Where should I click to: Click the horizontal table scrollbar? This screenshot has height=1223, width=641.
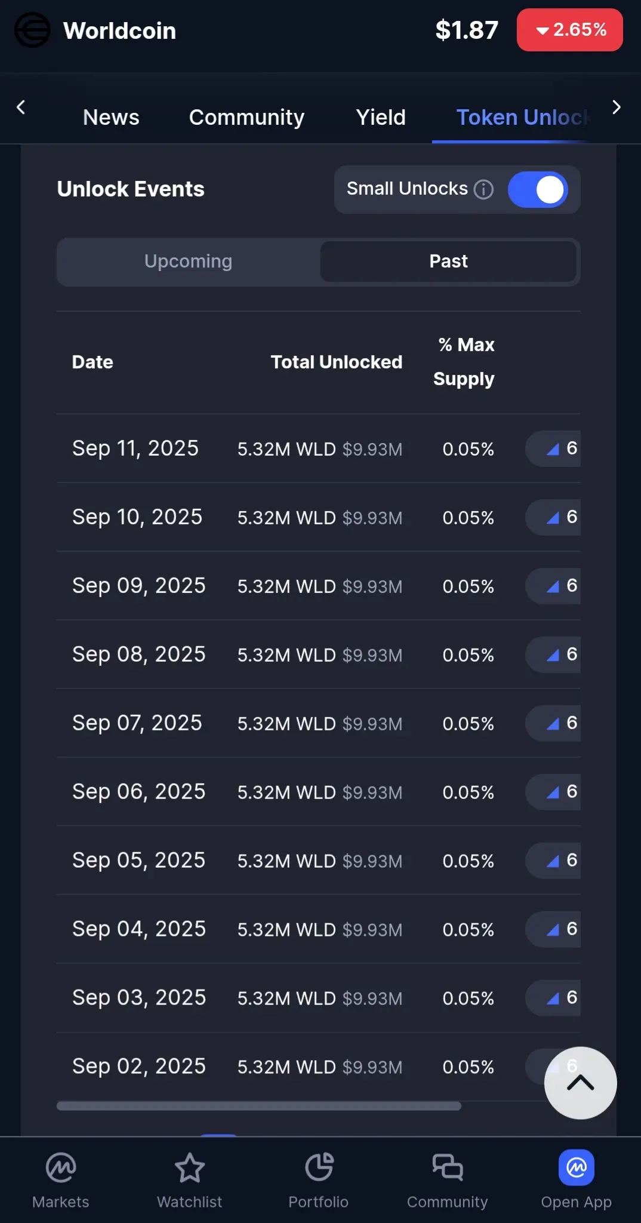(259, 1106)
